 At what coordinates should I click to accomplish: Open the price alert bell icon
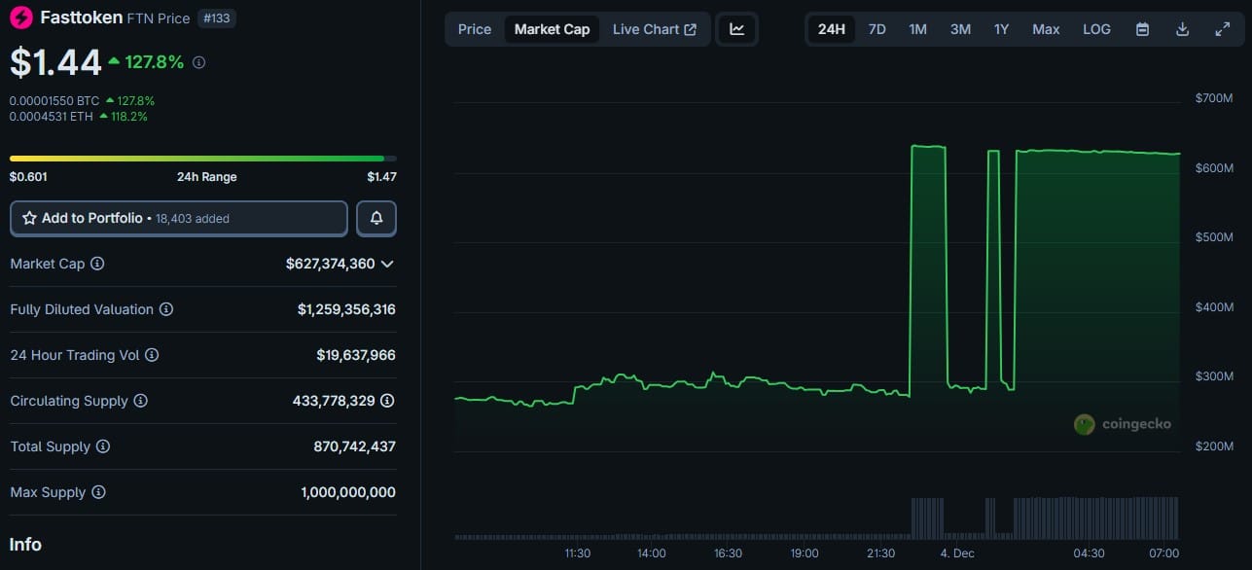(x=376, y=218)
